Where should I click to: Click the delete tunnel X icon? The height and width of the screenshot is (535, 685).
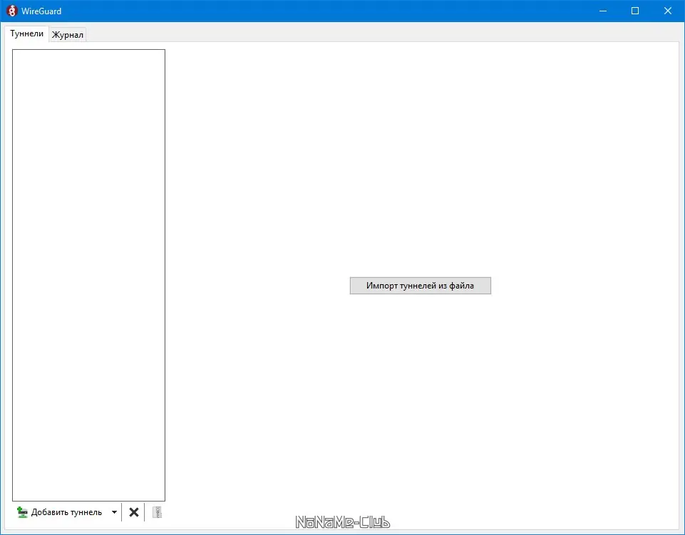tap(134, 512)
